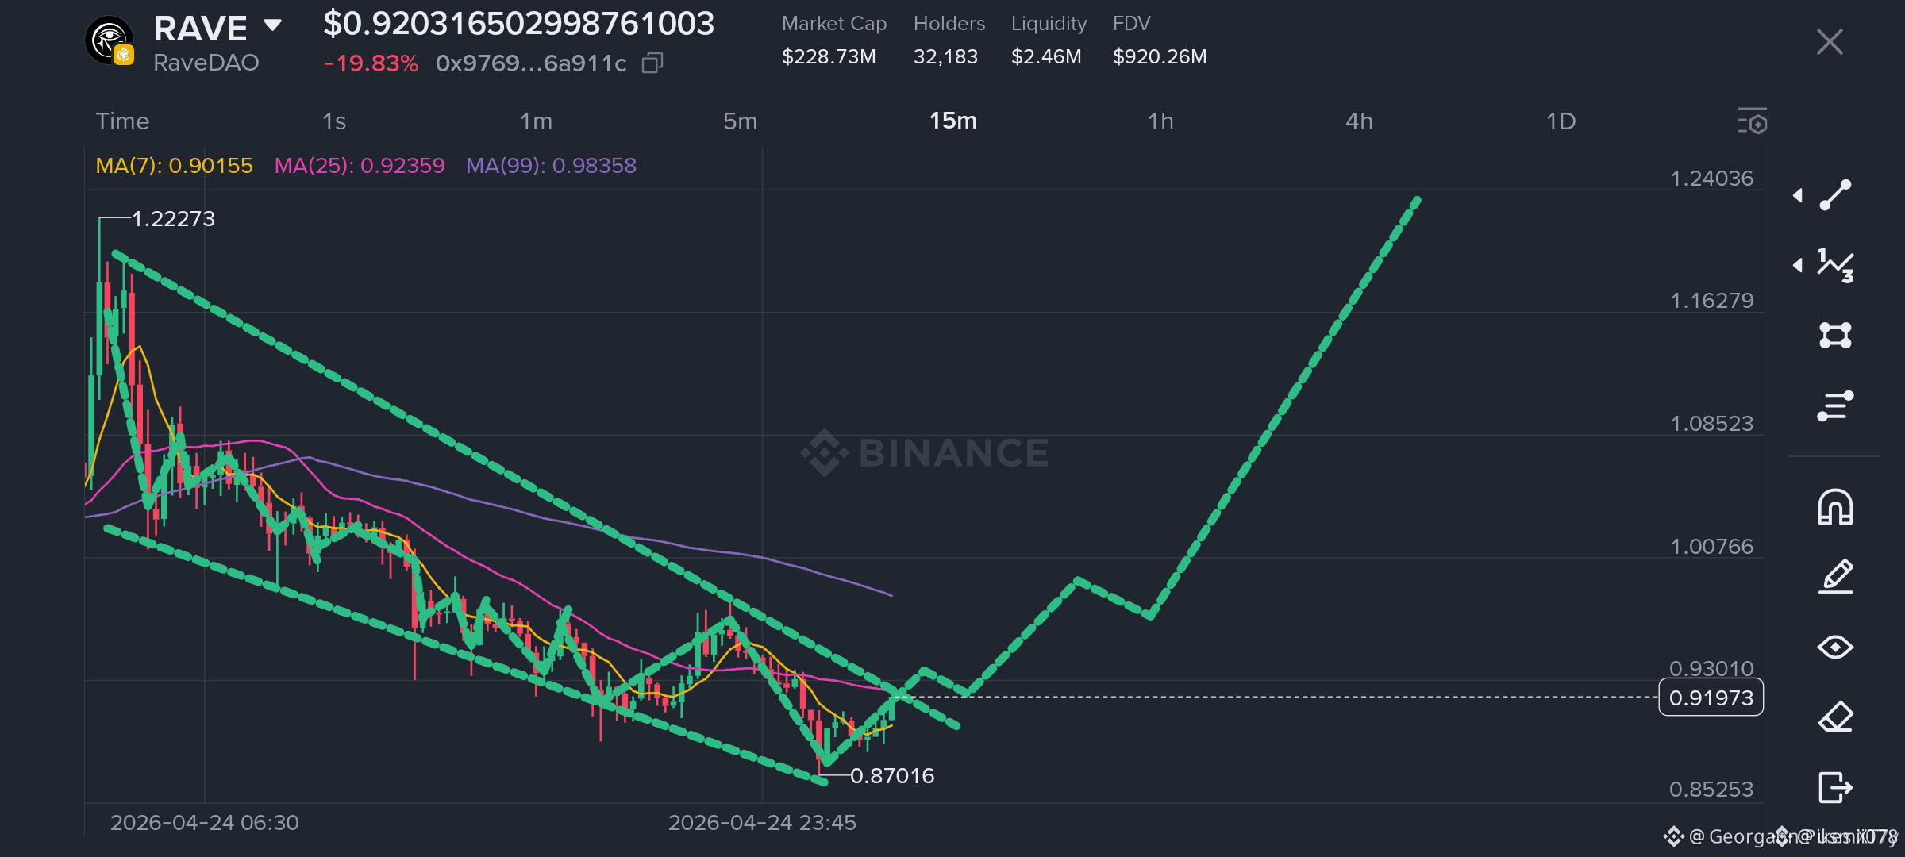
Task: Expand the trend line tool options arrow
Action: pos(1798,195)
